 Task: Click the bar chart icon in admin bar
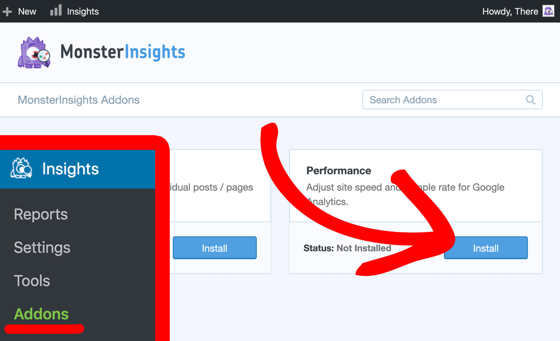tap(56, 10)
